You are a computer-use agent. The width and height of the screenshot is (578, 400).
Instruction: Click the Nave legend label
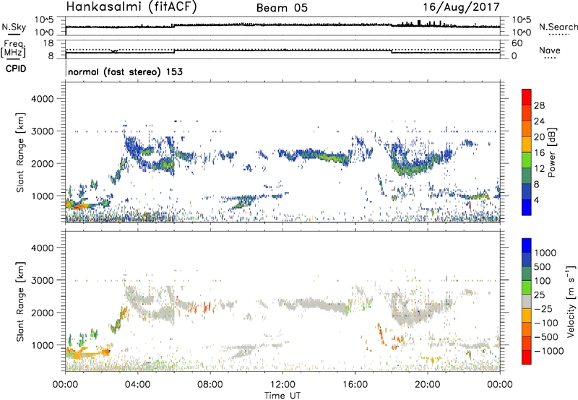550,50
